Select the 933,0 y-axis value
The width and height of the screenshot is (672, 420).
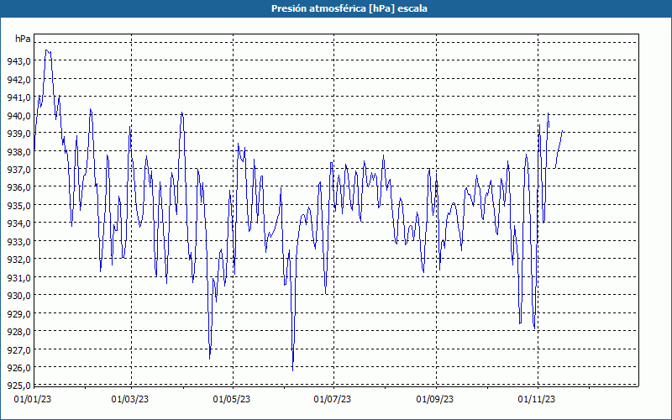(18, 241)
